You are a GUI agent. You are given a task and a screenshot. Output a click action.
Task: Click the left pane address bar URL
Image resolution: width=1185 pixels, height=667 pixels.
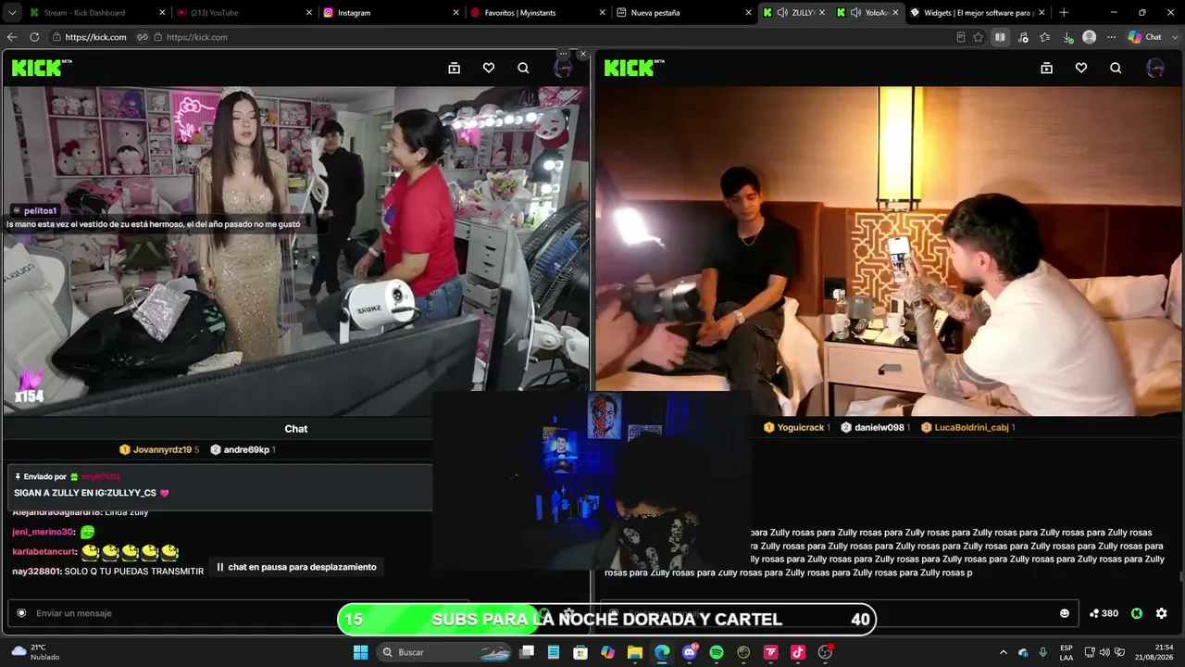pyautogui.click(x=95, y=37)
